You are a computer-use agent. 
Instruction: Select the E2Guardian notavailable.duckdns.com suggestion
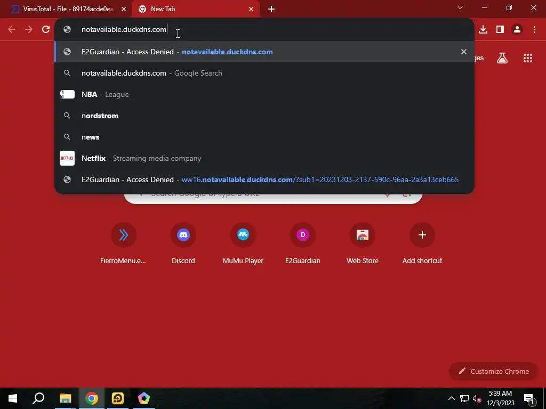point(264,52)
